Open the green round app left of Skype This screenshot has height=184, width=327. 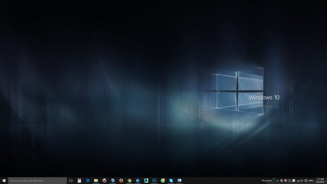tap(163, 181)
